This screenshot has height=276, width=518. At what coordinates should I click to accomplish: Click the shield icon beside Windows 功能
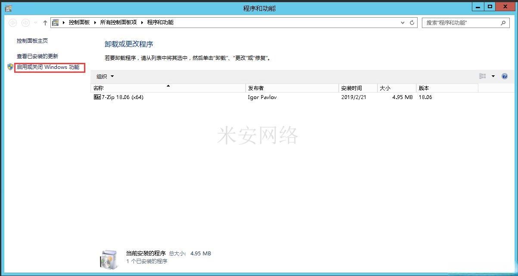(x=11, y=67)
